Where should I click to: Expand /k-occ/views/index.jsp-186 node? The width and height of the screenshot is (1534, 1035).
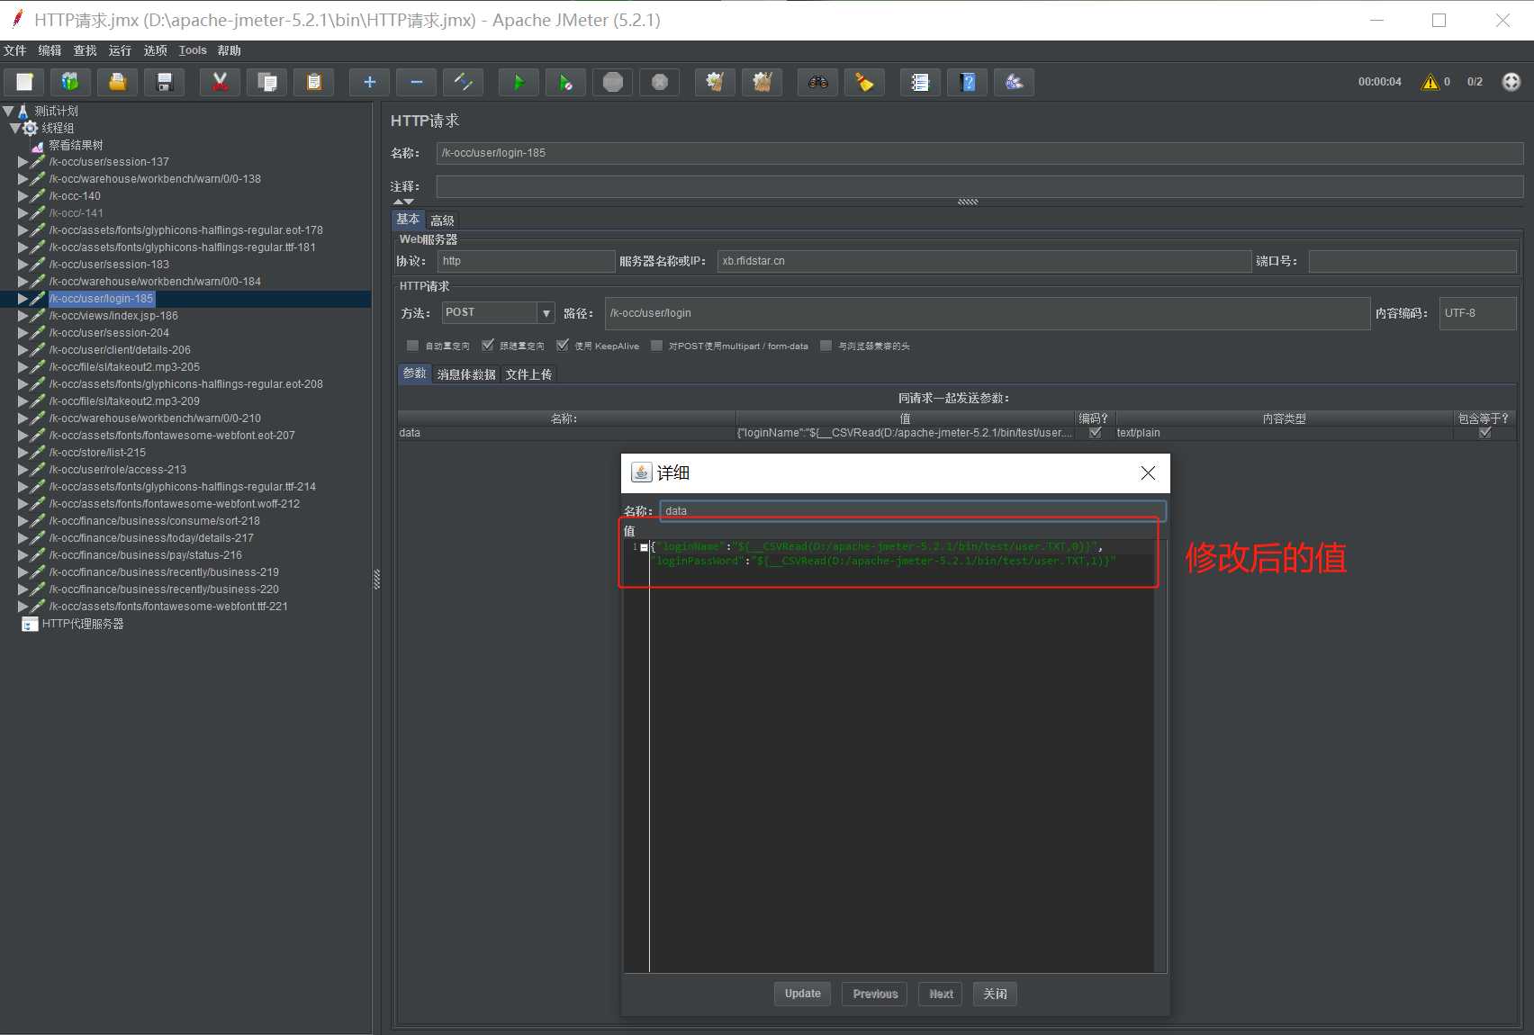23,316
